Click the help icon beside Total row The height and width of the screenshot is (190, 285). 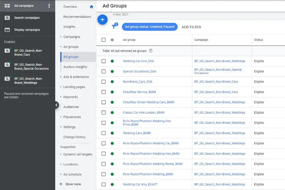click(x=150, y=51)
